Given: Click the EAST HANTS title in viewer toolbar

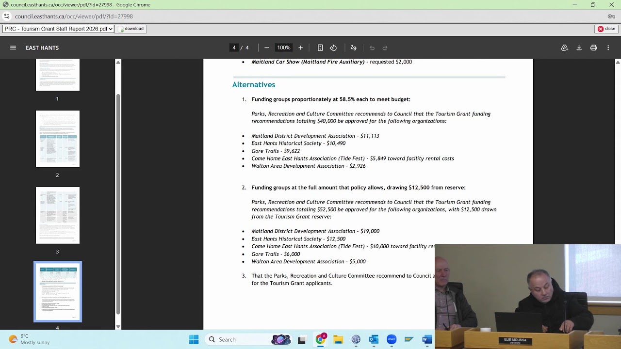Looking at the screenshot, I should tap(42, 48).
